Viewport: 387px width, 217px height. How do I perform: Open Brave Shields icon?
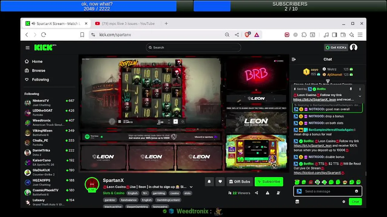(247, 34)
